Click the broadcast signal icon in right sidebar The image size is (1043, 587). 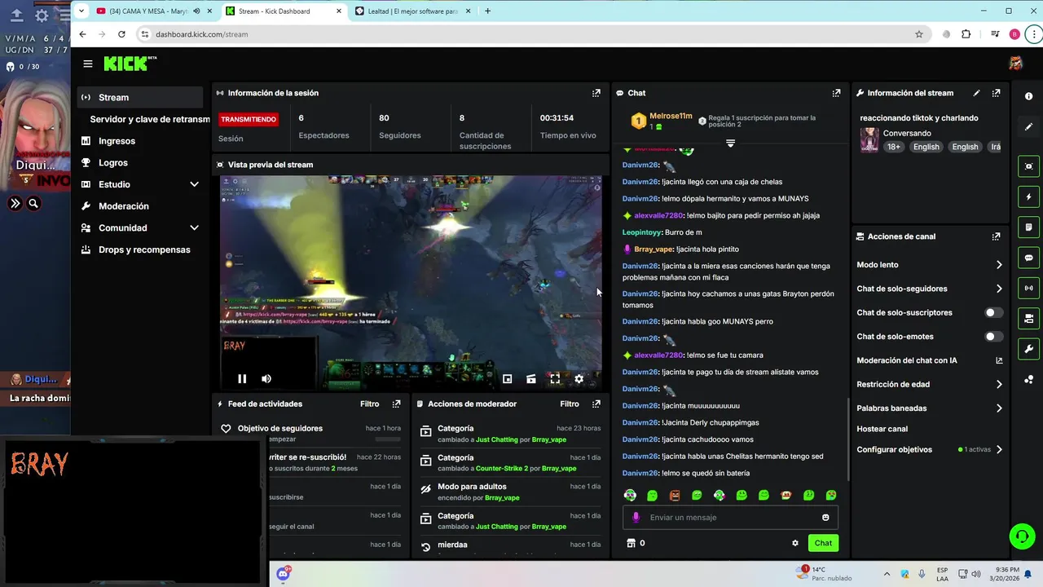(x=1028, y=288)
